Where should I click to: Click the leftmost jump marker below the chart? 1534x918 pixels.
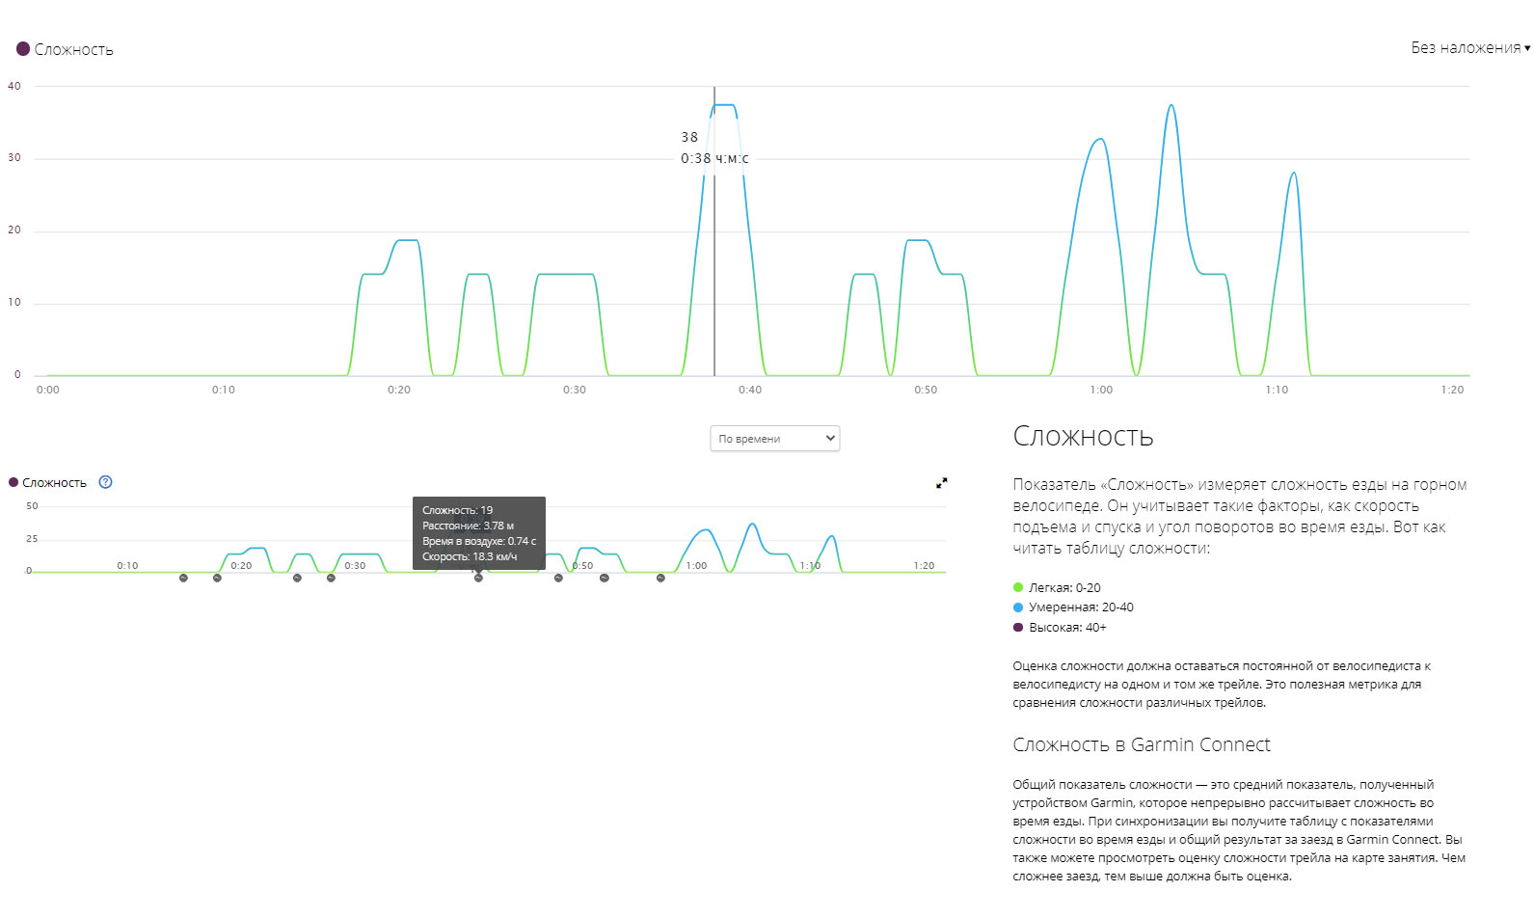coord(183,579)
